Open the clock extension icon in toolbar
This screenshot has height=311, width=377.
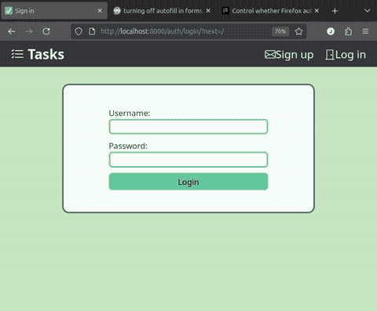click(x=331, y=31)
